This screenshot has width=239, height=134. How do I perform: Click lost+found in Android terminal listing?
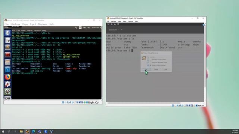167,48
